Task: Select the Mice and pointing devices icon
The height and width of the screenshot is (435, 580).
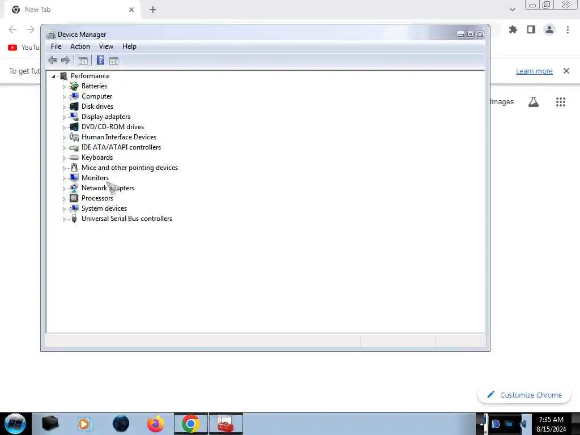Action: [74, 168]
